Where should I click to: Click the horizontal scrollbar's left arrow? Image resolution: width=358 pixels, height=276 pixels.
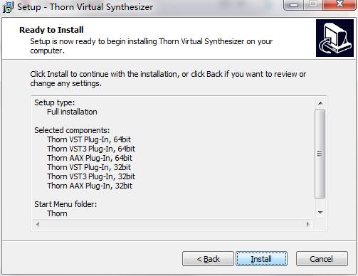[x=38, y=224]
